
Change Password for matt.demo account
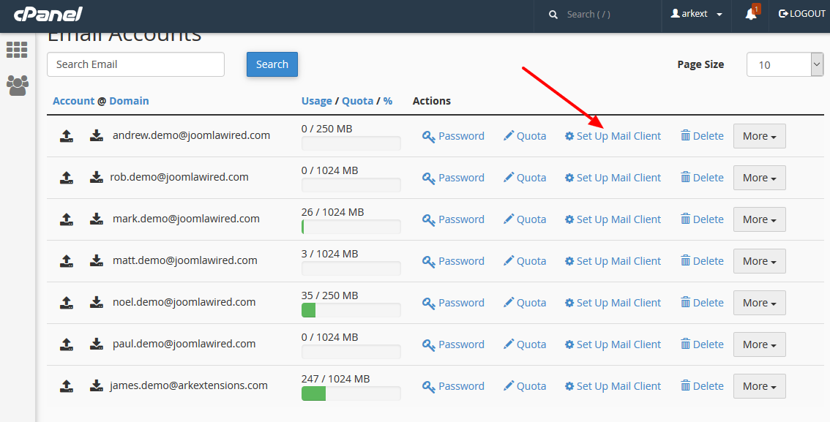pyautogui.click(x=453, y=261)
